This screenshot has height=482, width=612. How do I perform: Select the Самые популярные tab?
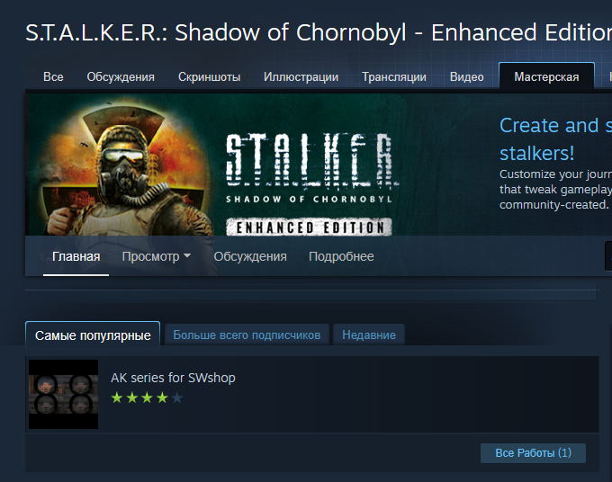93,335
